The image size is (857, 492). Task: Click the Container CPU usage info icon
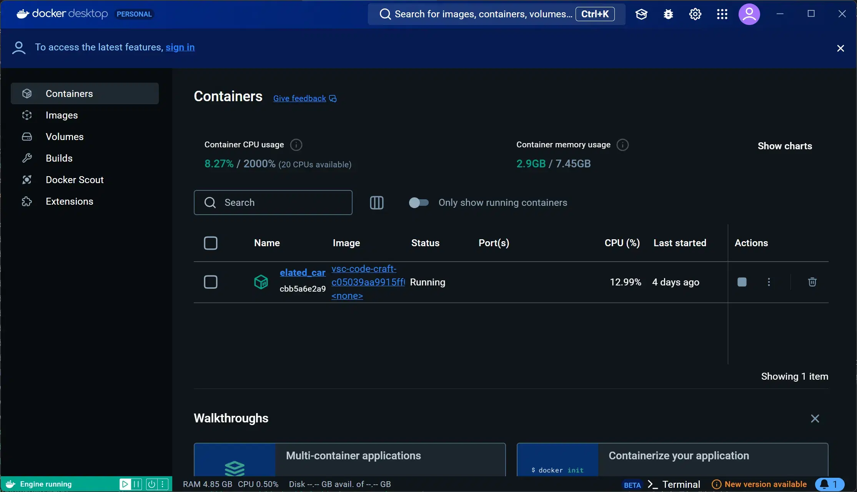tap(296, 145)
